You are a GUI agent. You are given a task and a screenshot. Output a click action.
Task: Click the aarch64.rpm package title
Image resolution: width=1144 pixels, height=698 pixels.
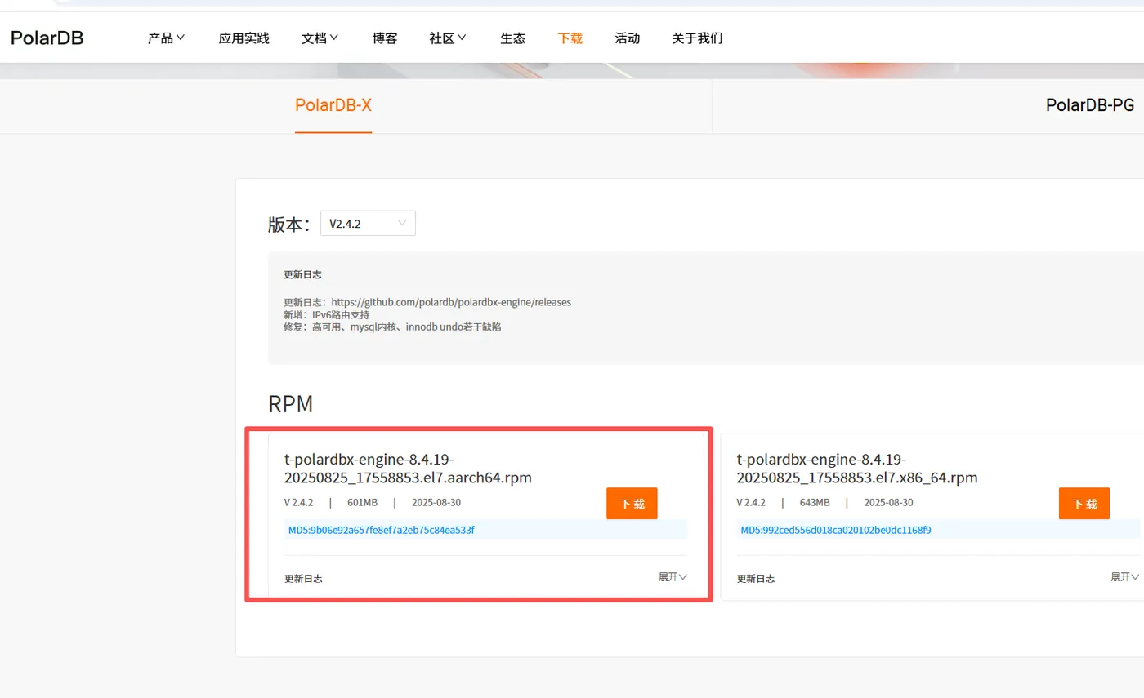pos(409,468)
